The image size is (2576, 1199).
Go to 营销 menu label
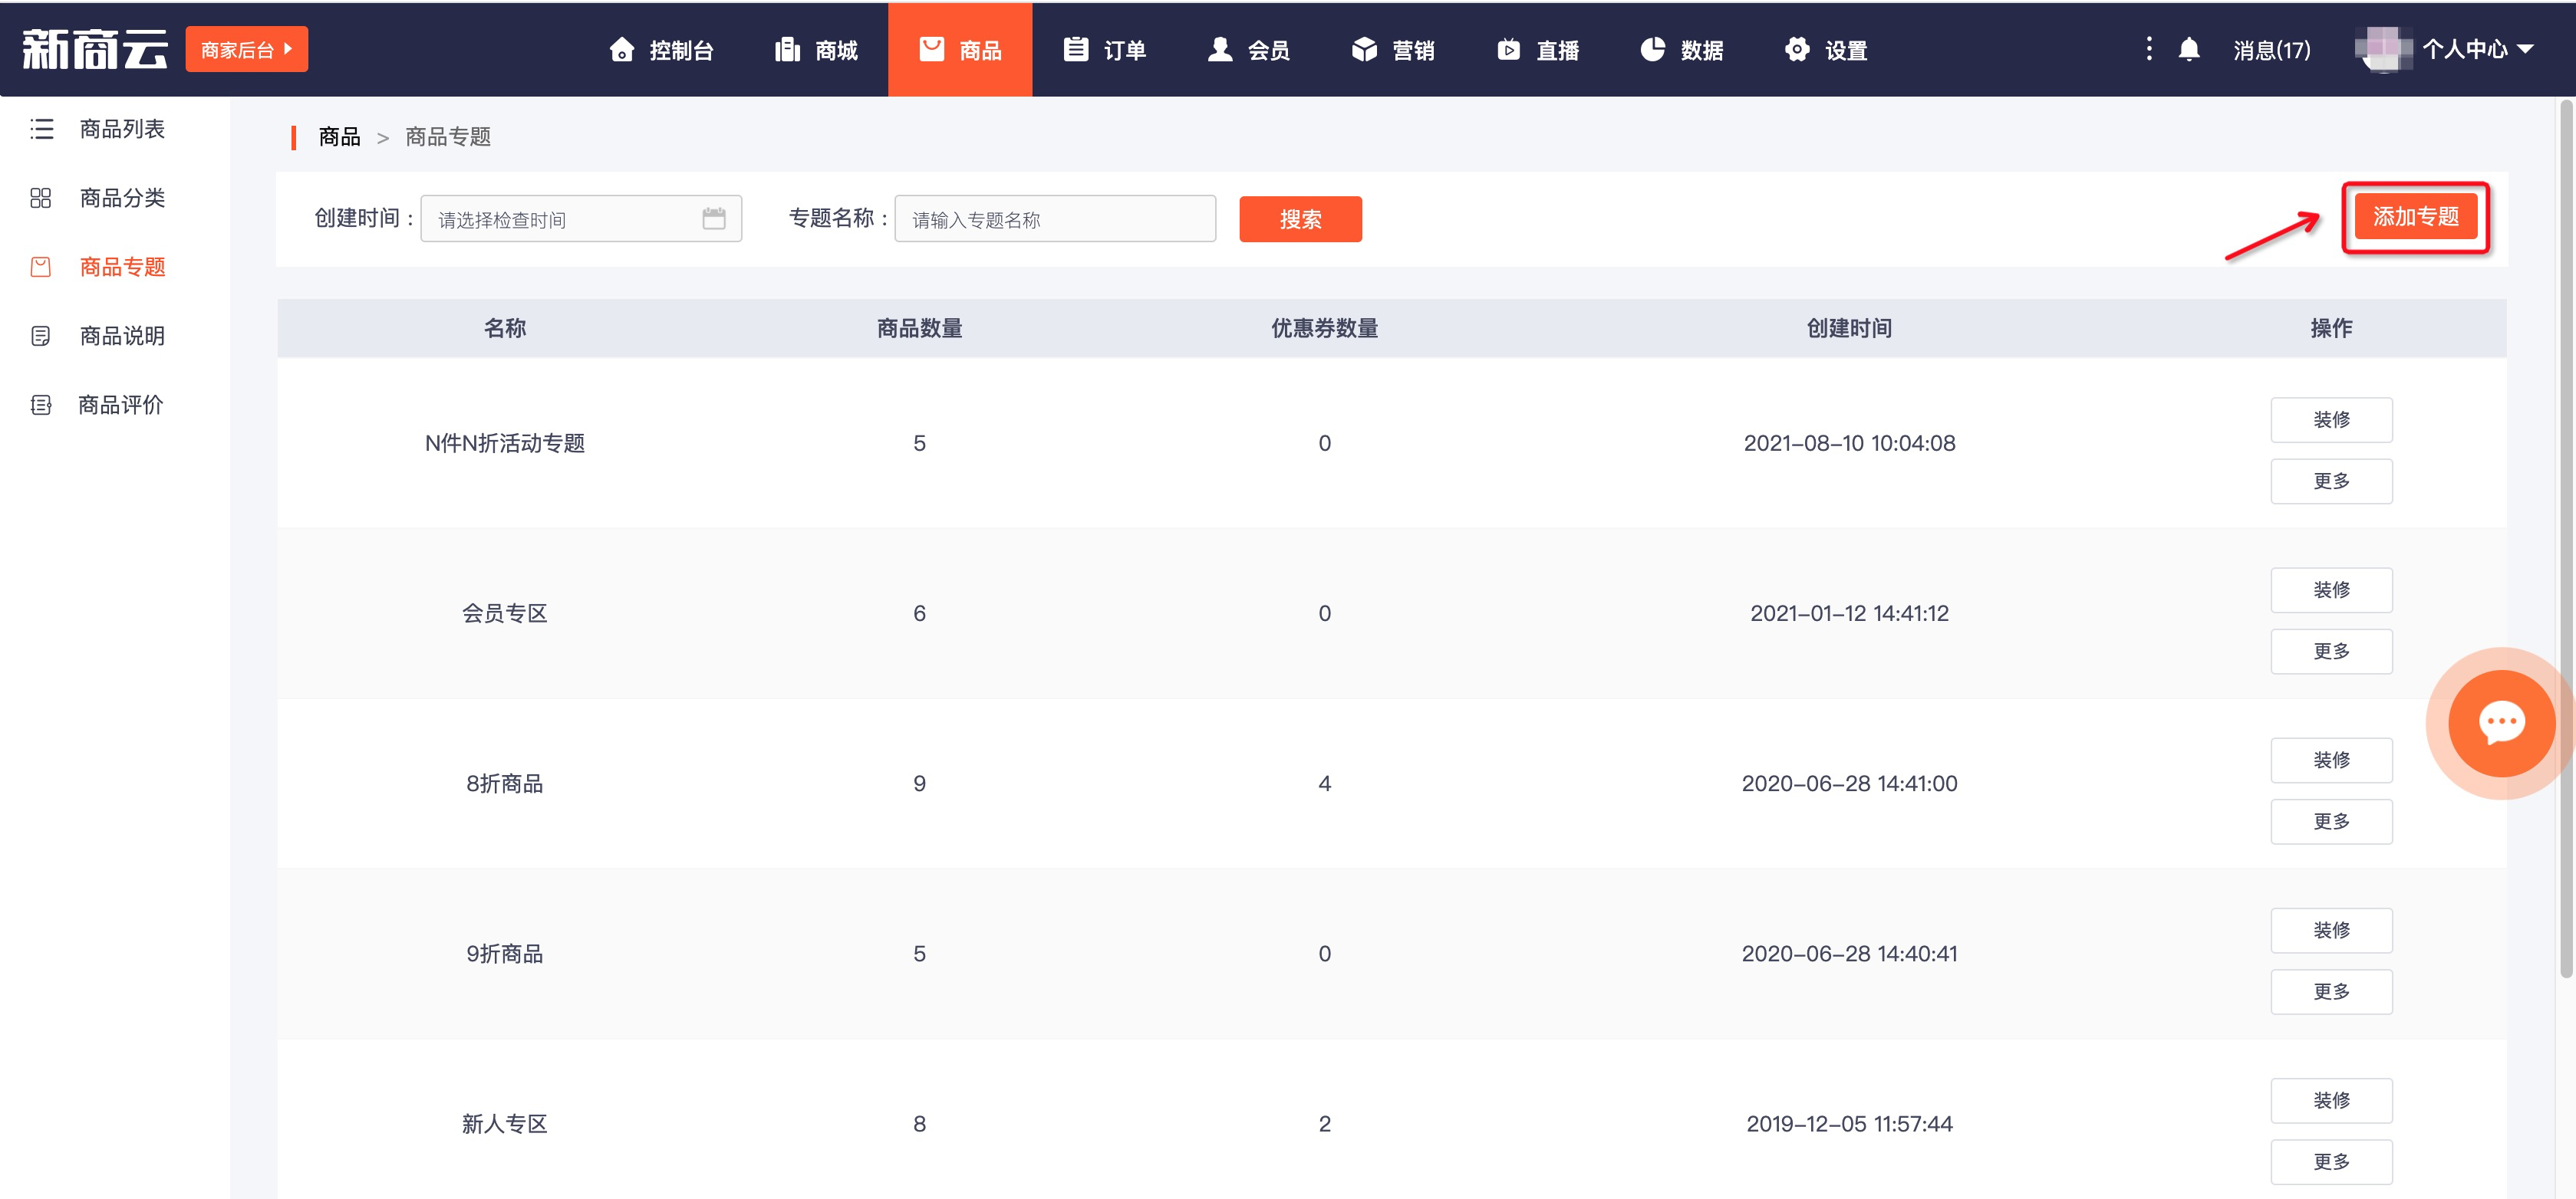(1413, 50)
